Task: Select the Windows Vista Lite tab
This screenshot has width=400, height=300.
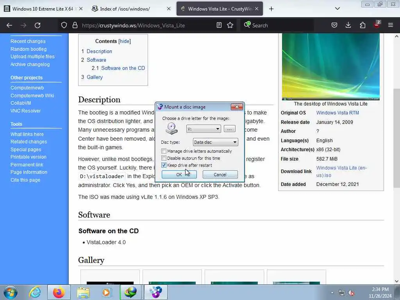Action: pyautogui.click(x=220, y=9)
